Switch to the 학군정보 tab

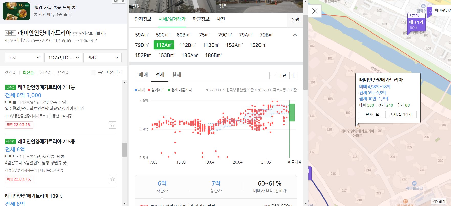point(201,19)
